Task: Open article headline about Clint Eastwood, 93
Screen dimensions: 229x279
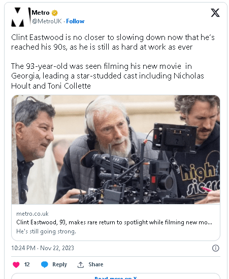Action: (x=114, y=222)
